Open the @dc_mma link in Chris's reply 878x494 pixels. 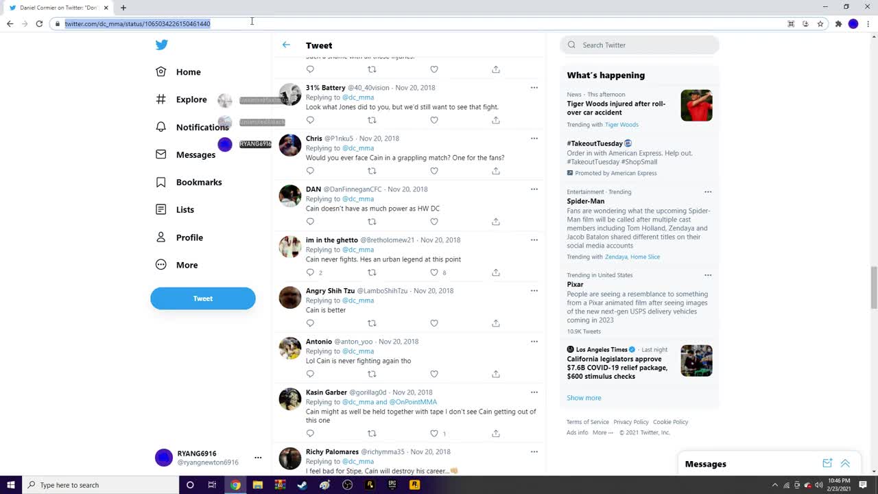point(358,148)
